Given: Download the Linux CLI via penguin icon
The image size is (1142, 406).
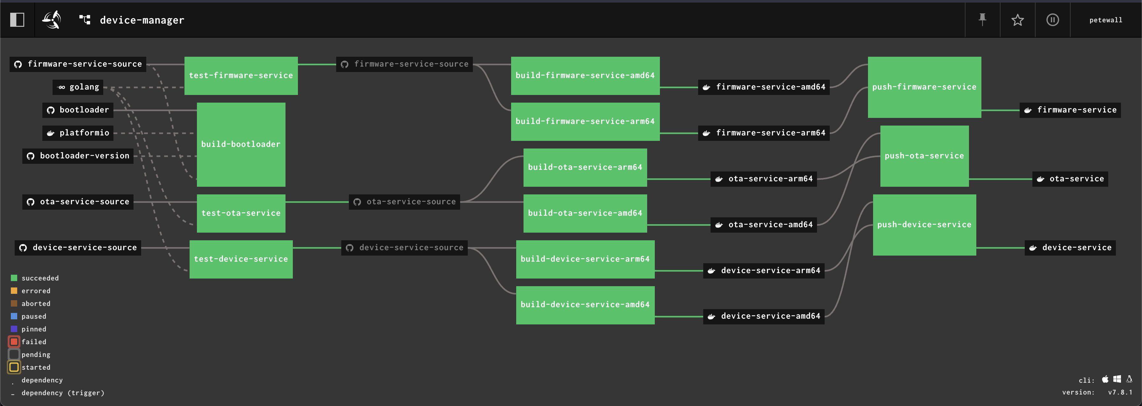Looking at the screenshot, I should click(1129, 380).
